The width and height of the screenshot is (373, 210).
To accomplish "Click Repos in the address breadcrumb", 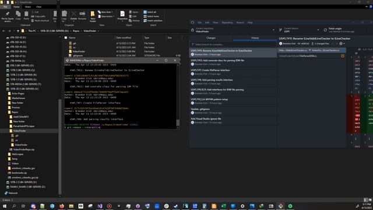I will click(x=76, y=31).
